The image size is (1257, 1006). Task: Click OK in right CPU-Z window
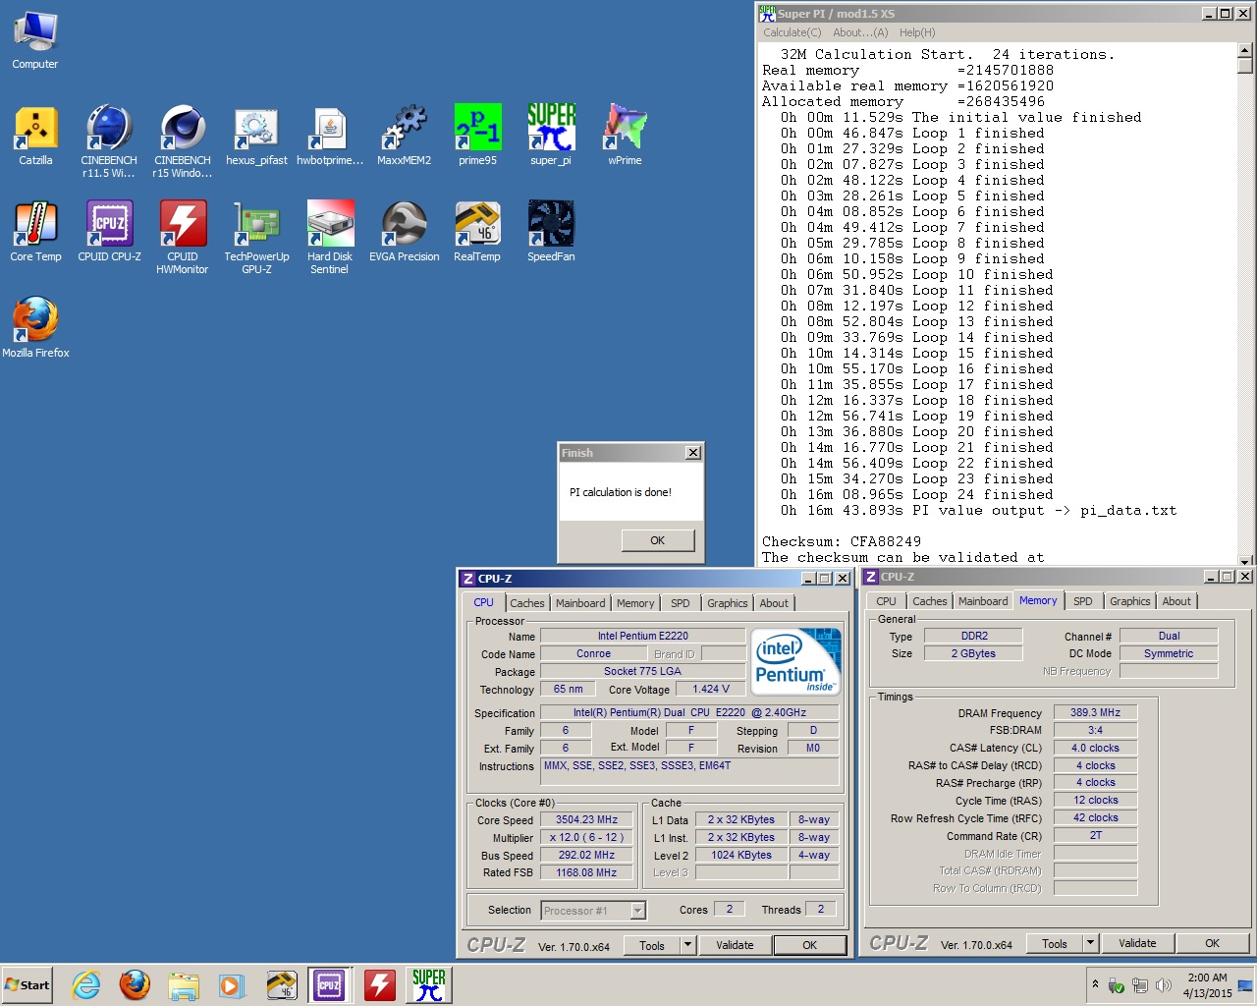click(x=1212, y=943)
